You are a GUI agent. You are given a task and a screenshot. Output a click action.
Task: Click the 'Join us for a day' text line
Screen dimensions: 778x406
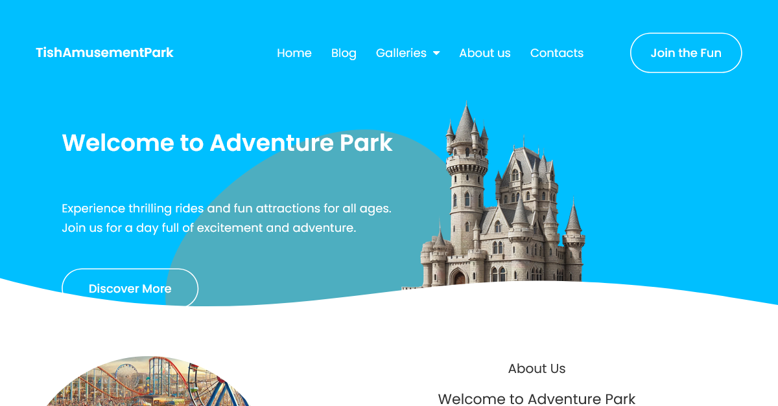[x=209, y=228]
